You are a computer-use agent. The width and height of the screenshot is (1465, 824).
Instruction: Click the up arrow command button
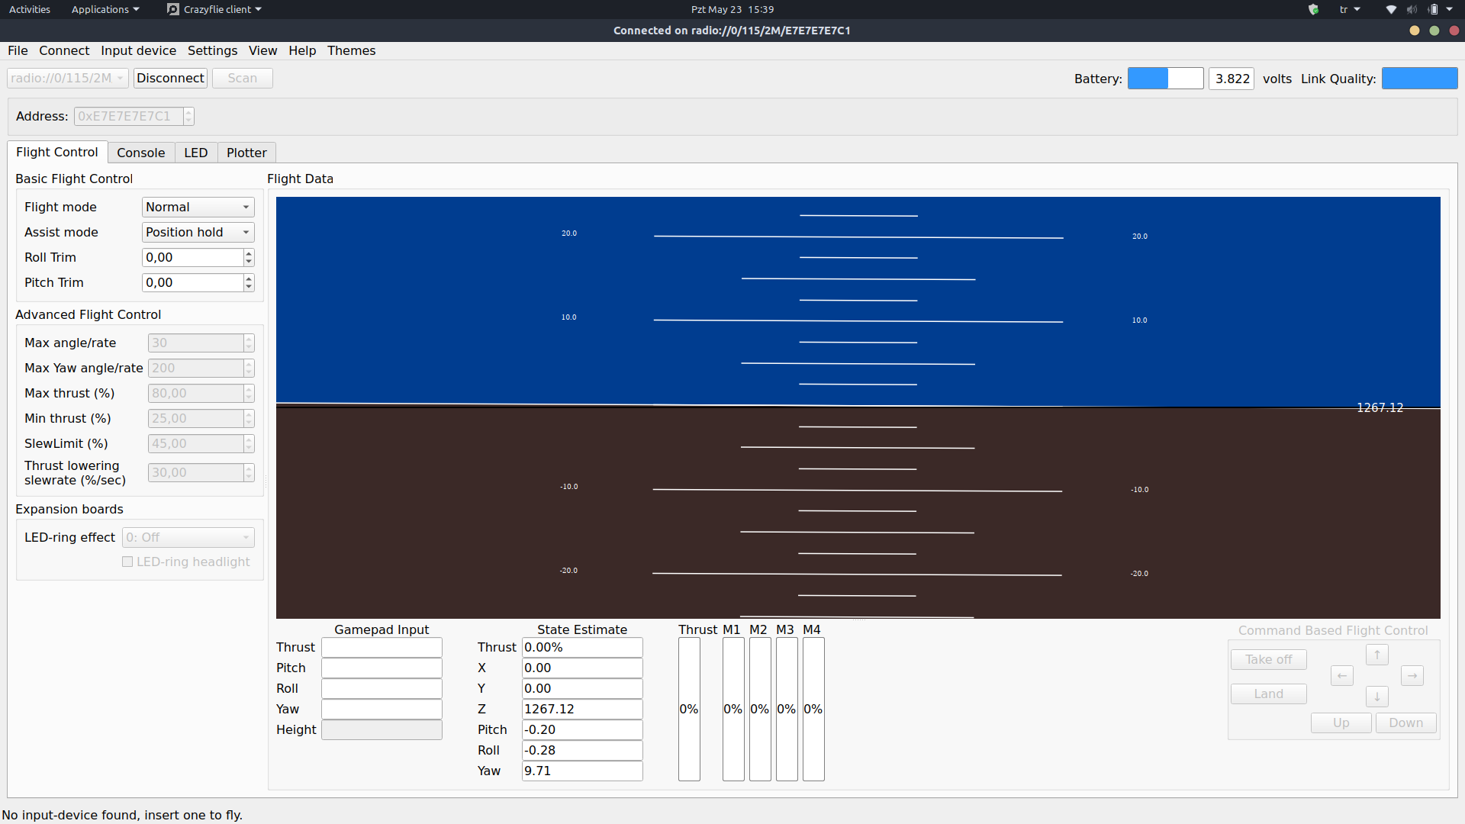coord(1376,655)
